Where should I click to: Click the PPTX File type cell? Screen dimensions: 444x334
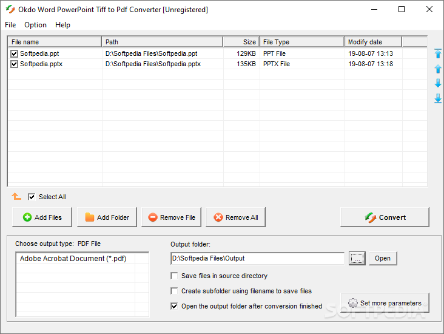[x=277, y=64]
